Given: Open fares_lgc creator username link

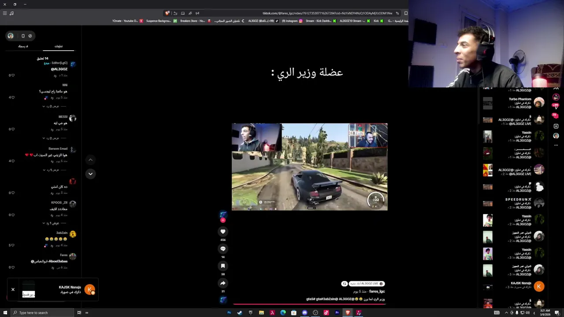Looking at the screenshot, I should click(x=377, y=291).
